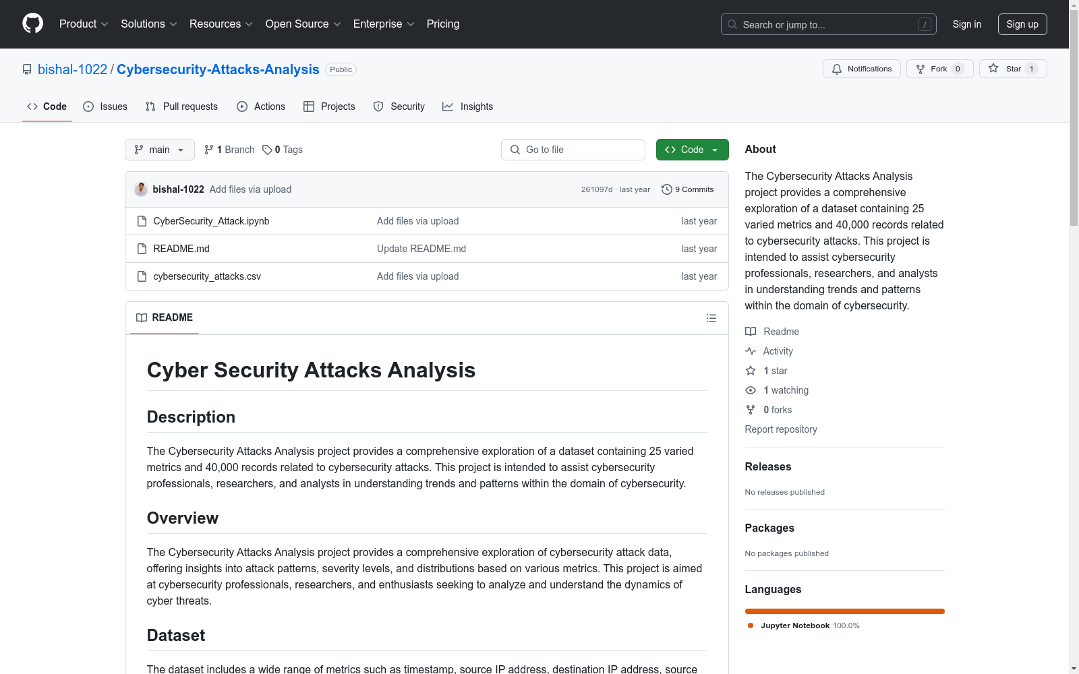Viewport: 1079px width, 674px height.
Task: Open cybersecurity_attacks.csv file
Action: point(207,276)
